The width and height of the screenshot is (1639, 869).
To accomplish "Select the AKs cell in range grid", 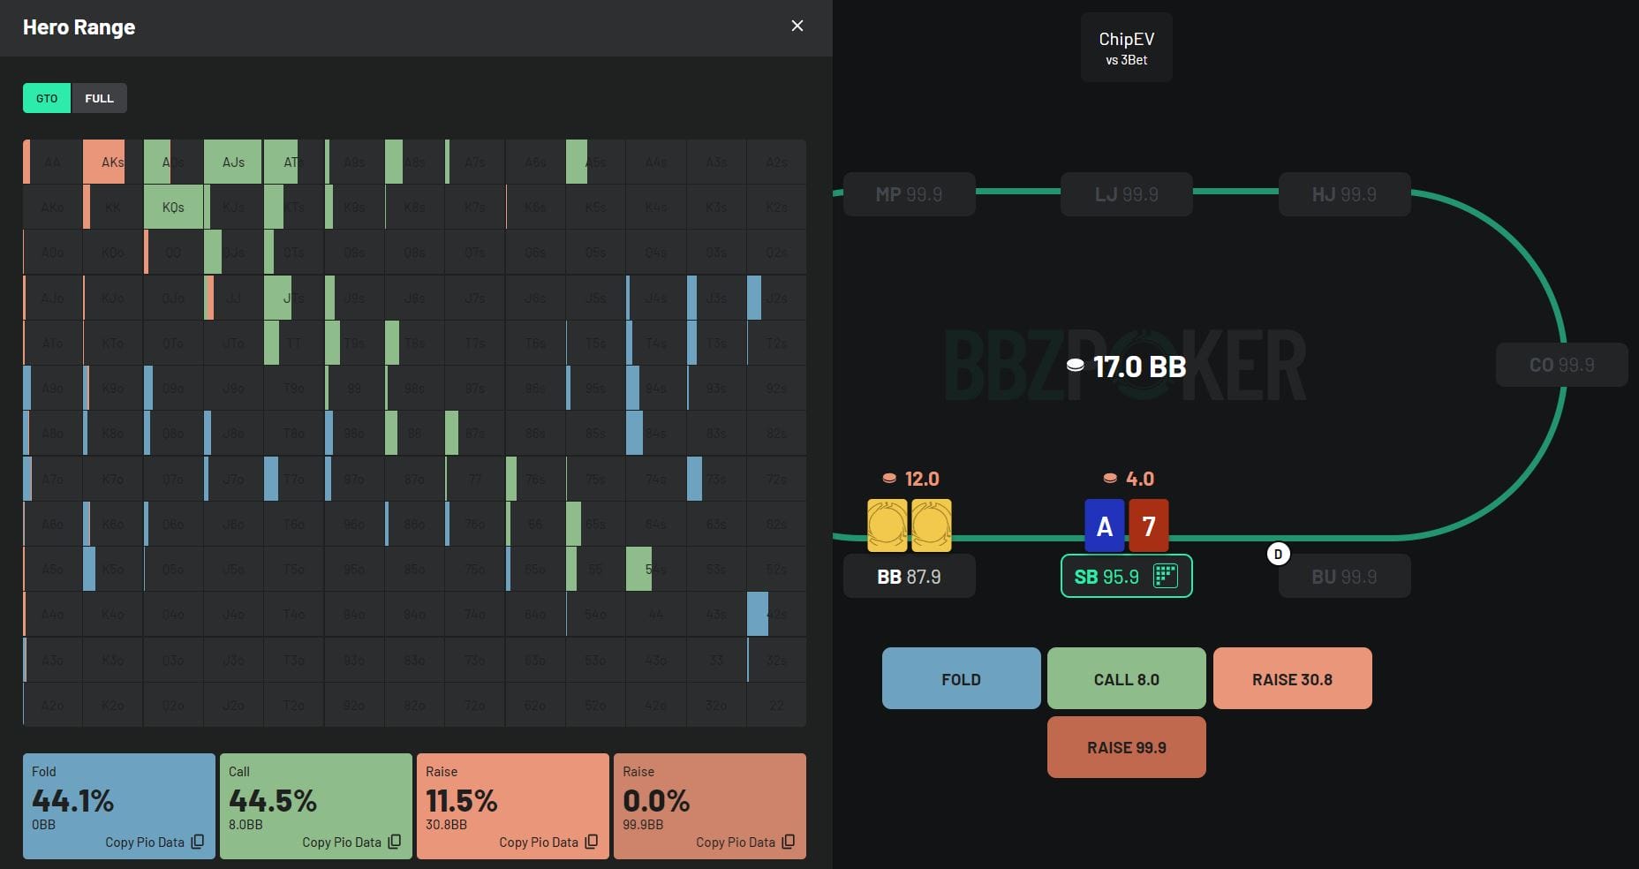I will pos(112,162).
